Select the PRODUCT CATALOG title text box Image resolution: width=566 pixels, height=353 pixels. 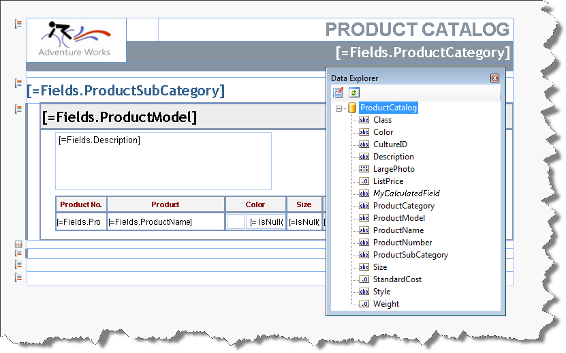point(336,29)
